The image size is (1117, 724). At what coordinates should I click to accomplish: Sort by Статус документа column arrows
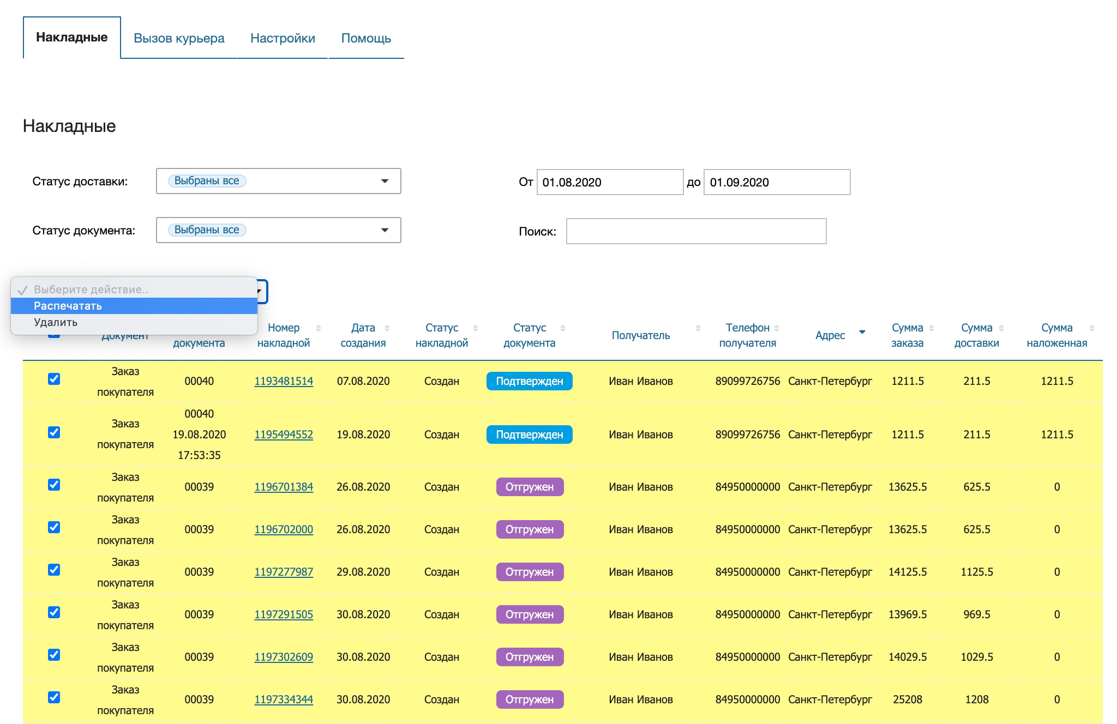(x=563, y=328)
